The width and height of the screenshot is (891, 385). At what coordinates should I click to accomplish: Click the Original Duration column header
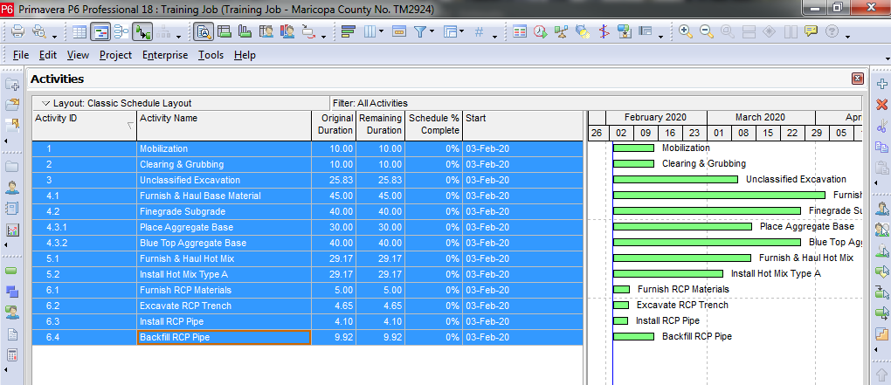coord(335,124)
